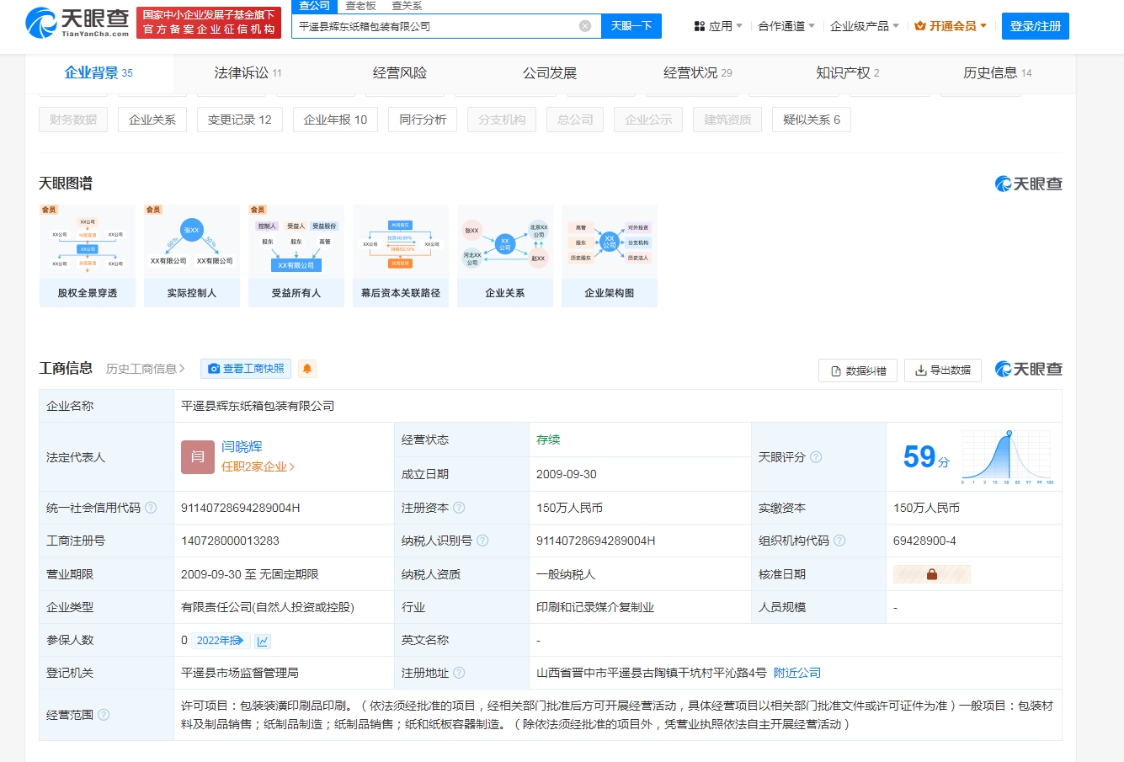Switch to the 知识产权 tab
Viewport: 1124px width, 762px height.
[848, 73]
